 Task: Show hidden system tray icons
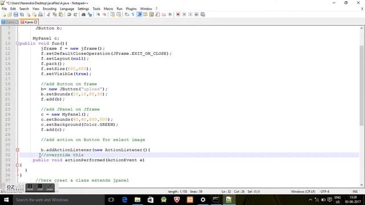[310, 200]
